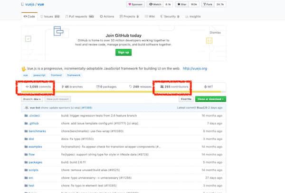The height and width of the screenshot is (193, 285).
Task: Click the repository book icon beside vuejs
Action: 23,4
